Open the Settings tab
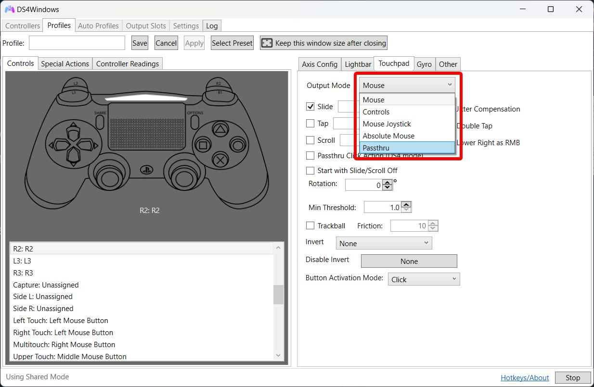The width and height of the screenshot is (594, 387). (x=186, y=26)
